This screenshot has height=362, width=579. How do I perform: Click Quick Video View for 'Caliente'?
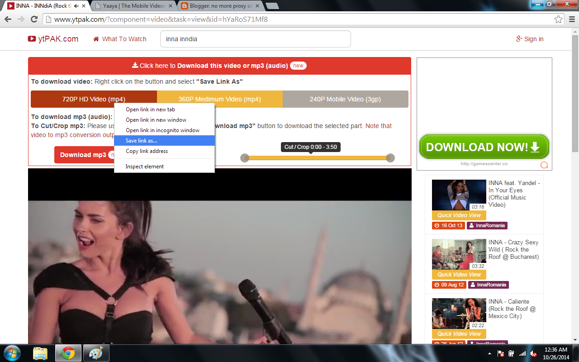point(459,334)
